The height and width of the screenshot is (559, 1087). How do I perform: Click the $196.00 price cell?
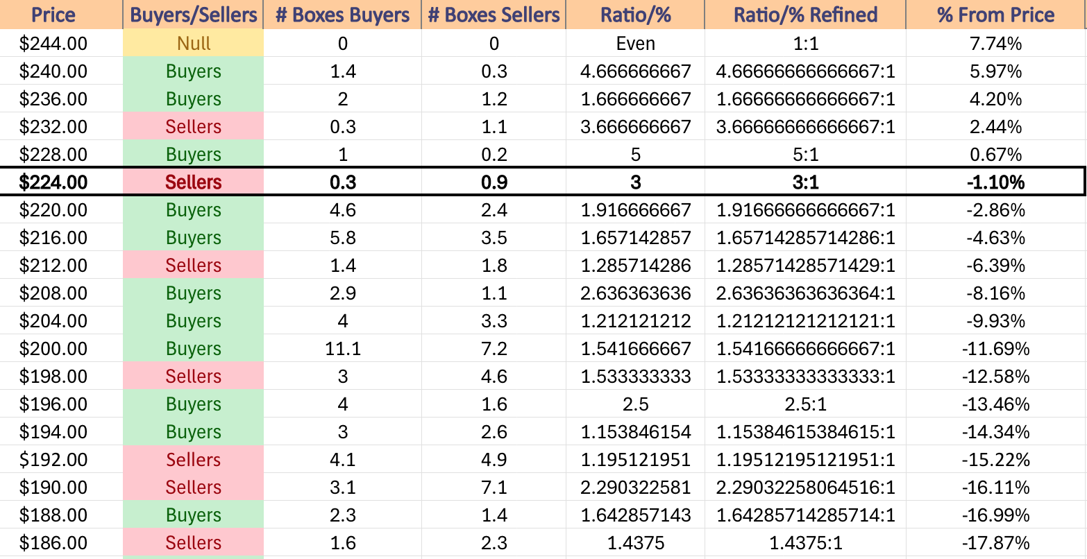pyautogui.click(x=61, y=404)
